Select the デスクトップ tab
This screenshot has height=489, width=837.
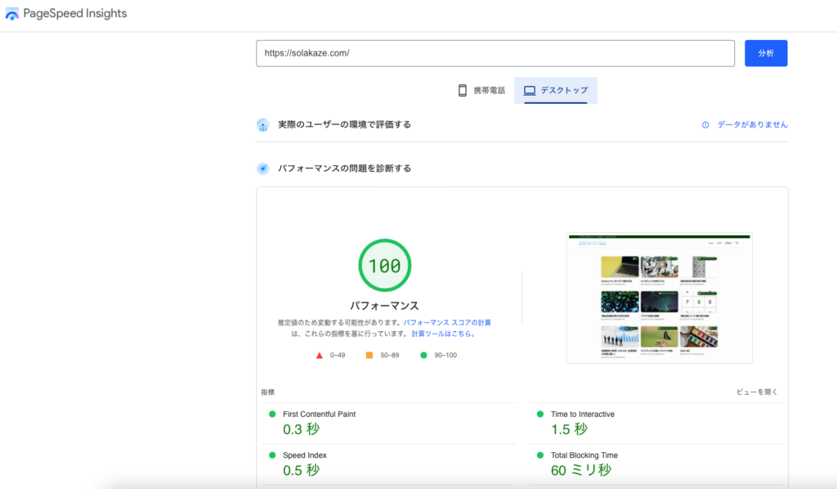[x=556, y=90]
